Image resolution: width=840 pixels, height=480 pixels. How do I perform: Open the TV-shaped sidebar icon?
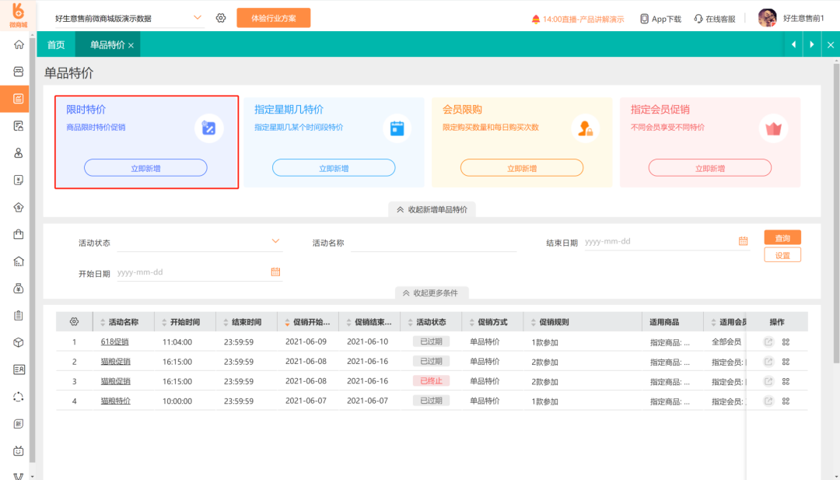coord(18,450)
